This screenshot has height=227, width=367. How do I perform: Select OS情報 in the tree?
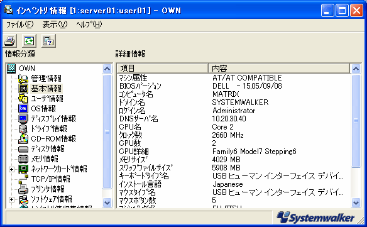tap(43, 109)
